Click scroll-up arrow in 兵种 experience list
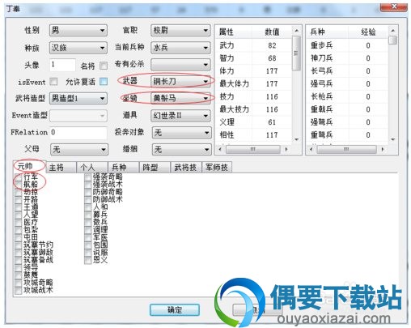This screenshot has height=328, width=411. [x=392, y=31]
